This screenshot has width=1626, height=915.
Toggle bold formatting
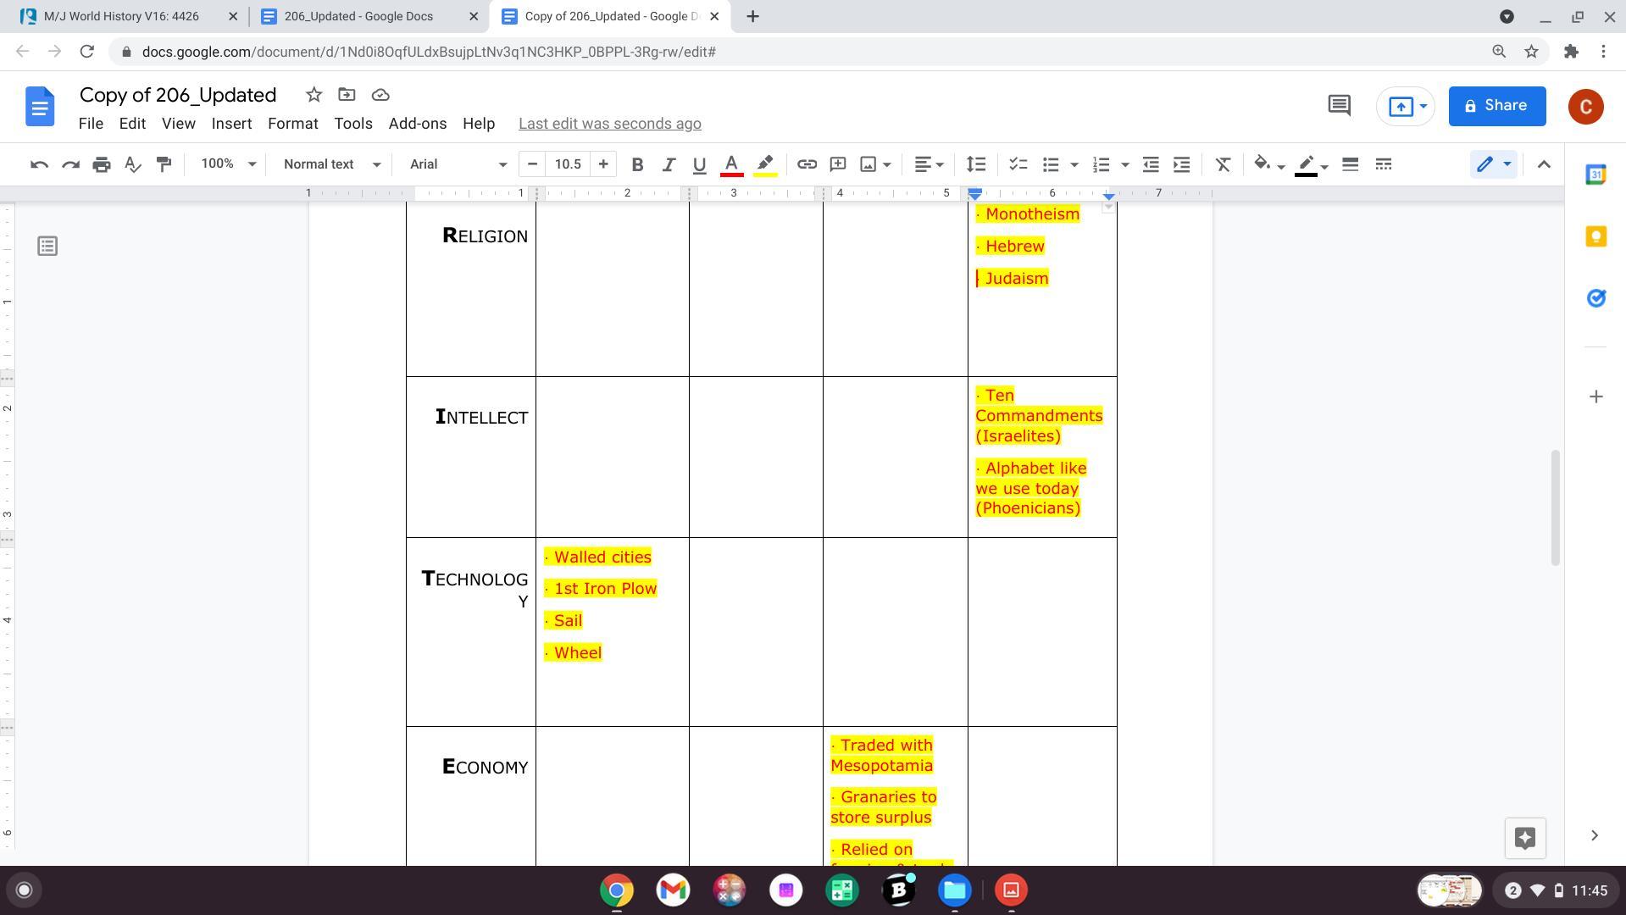(x=637, y=164)
